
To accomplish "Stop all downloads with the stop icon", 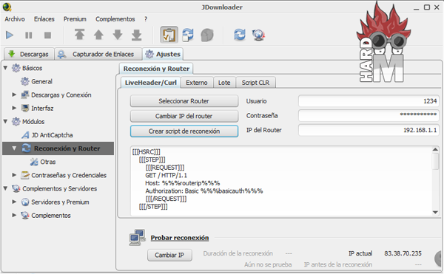I will [x=47, y=35].
